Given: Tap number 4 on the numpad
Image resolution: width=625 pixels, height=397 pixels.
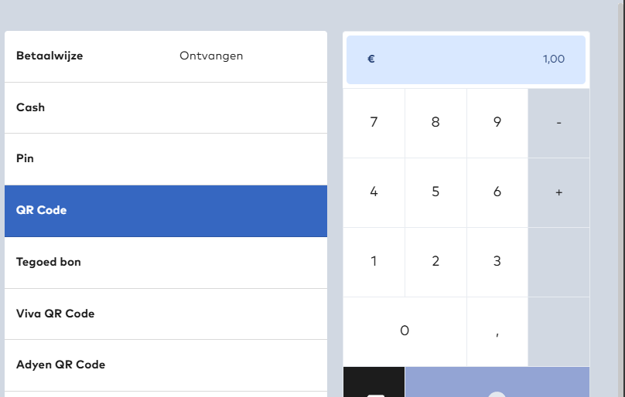Looking at the screenshot, I should click(x=374, y=192).
